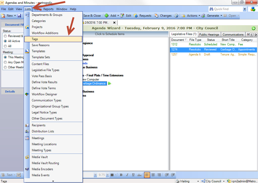Open the Help menu
This screenshot has height=183, width=258.
click(73, 9)
